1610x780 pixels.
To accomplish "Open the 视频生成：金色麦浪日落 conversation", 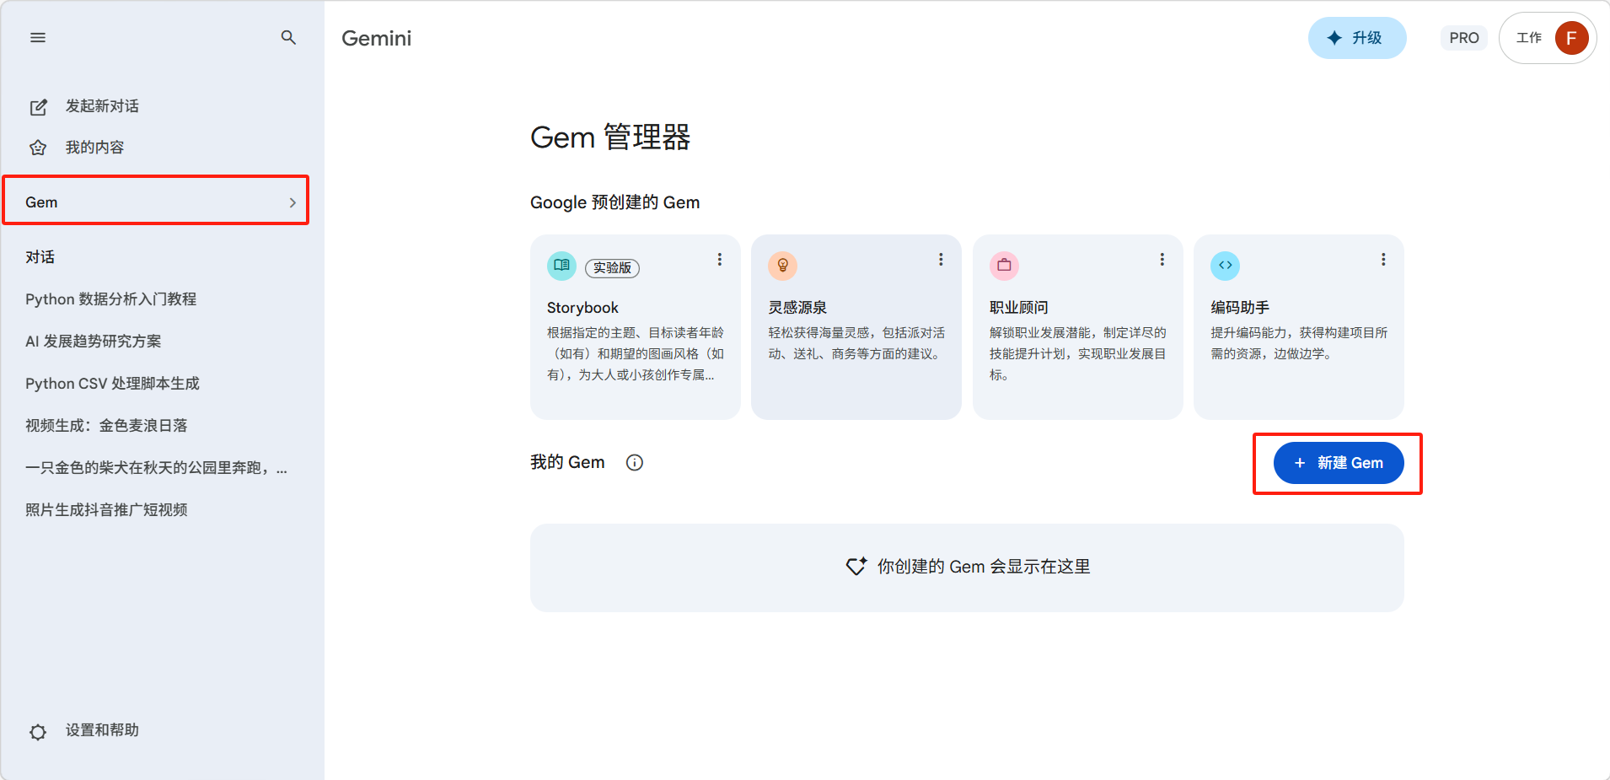I will 106,426.
